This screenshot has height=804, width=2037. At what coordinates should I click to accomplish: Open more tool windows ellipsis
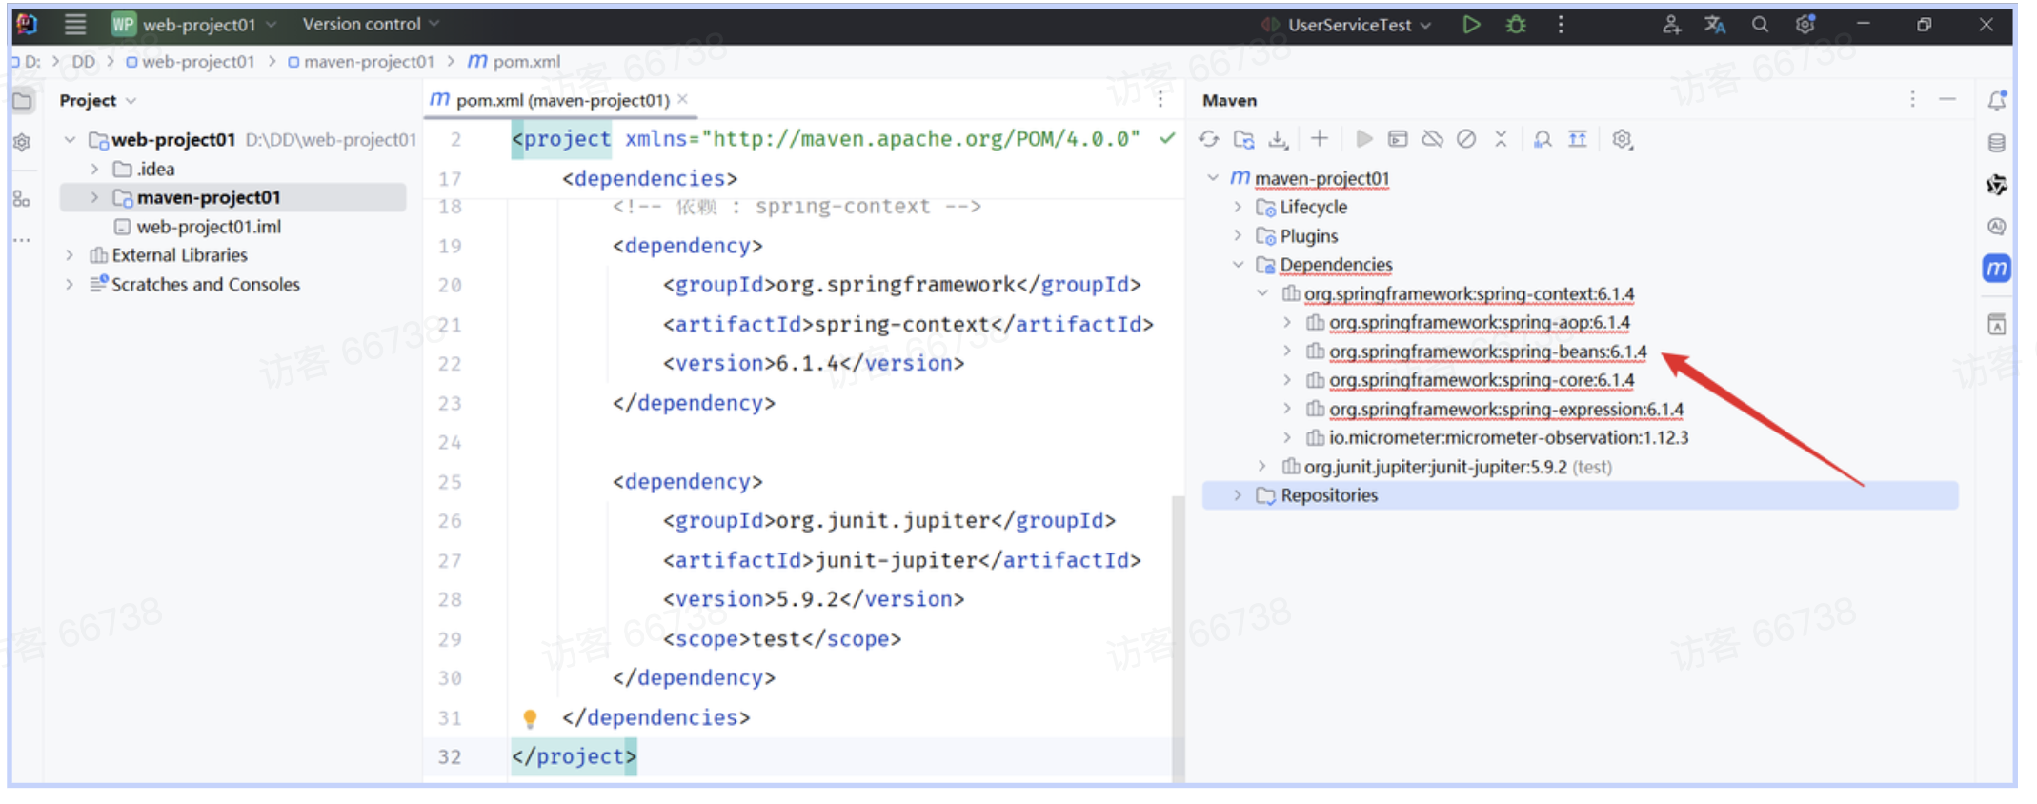[22, 240]
